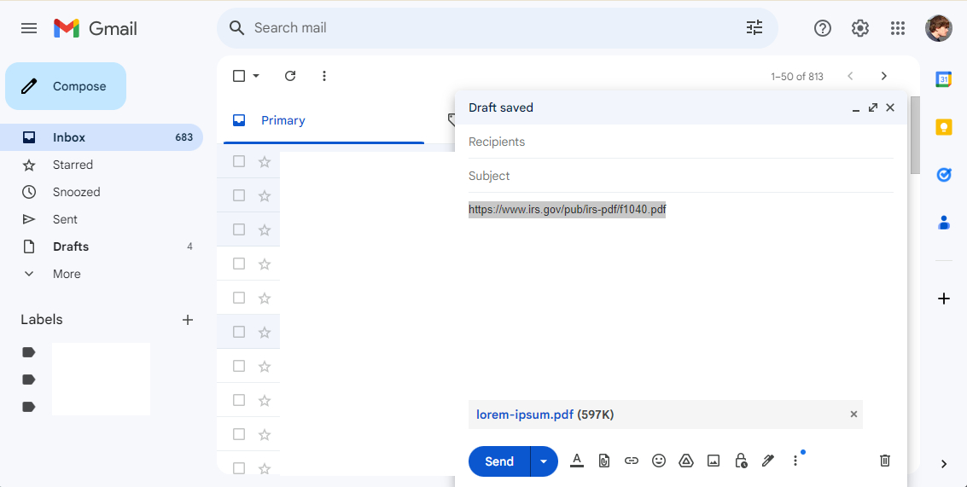Open Settings gear icon
967x487 pixels.
[860, 28]
